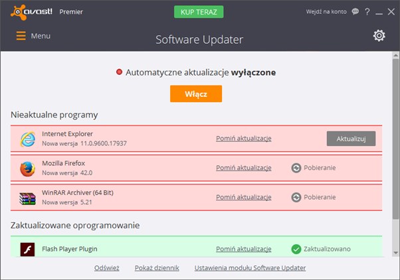This screenshot has width=400, height=280.
Task: Open Pokaż dziennik link
Action: [x=157, y=268]
